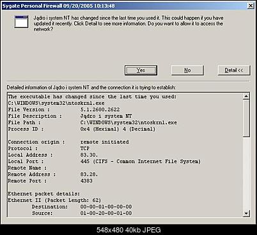Click the File Path value line
The width and height of the screenshot is (257, 235).
click(128, 122)
